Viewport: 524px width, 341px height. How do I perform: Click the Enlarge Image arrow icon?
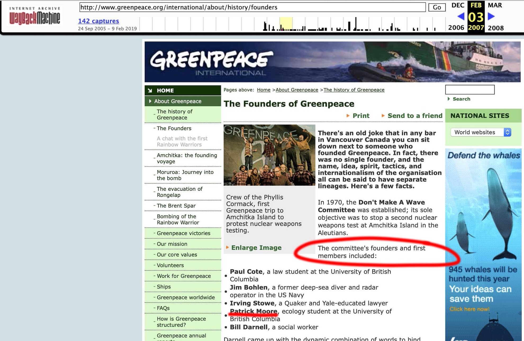227,247
